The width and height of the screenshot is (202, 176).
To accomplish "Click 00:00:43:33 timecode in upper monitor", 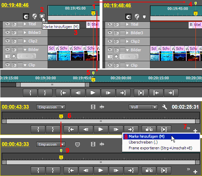I will 15,107.
